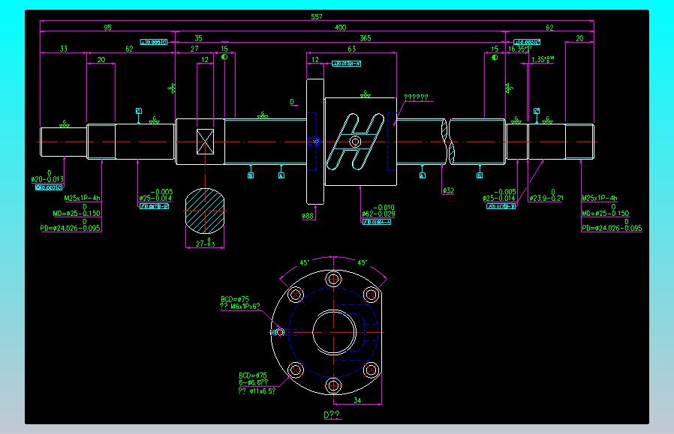The width and height of the screenshot is (674, 434).
Task: Select the 400 length dimension text
Action: [340, 28]
